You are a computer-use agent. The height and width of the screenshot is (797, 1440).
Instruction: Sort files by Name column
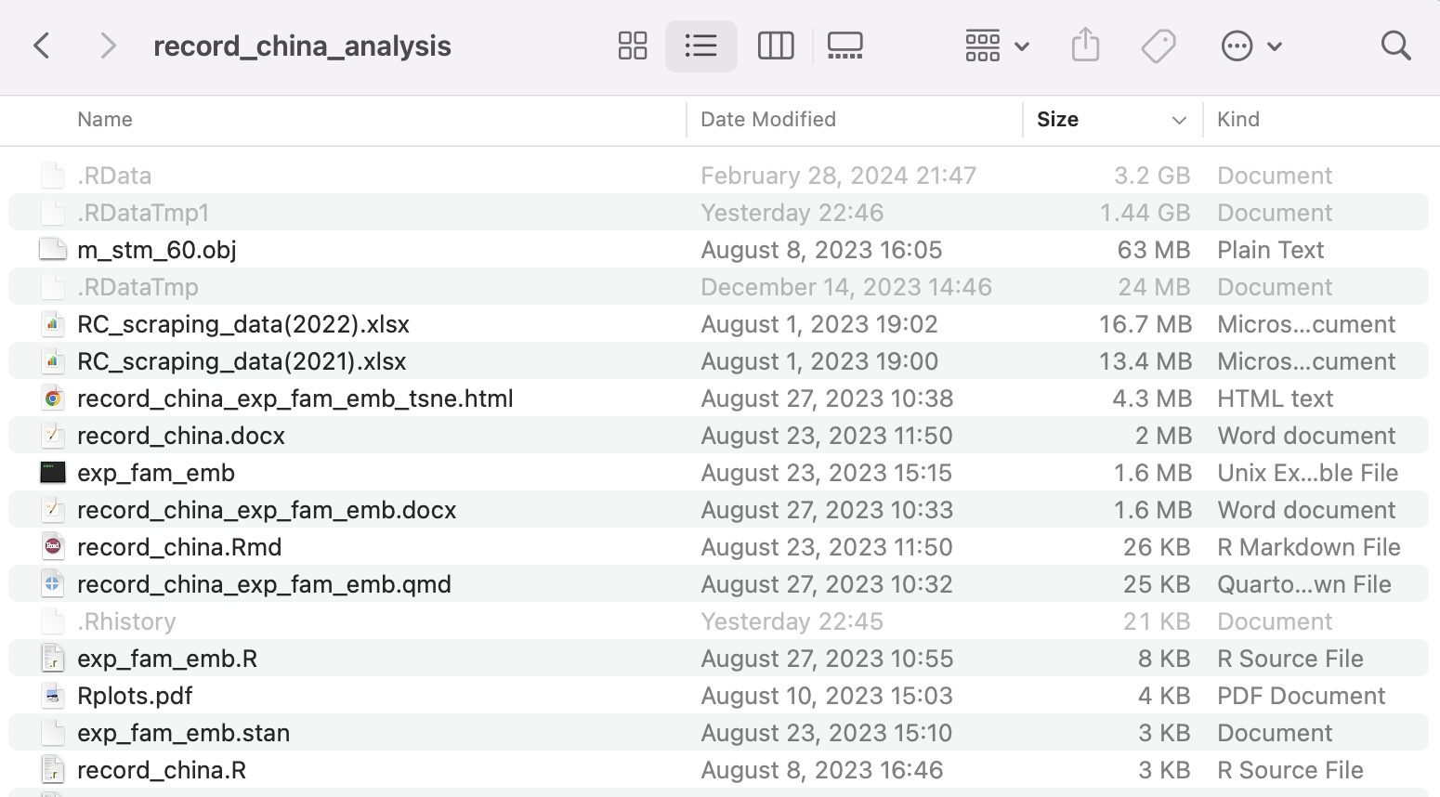(105, 120)
